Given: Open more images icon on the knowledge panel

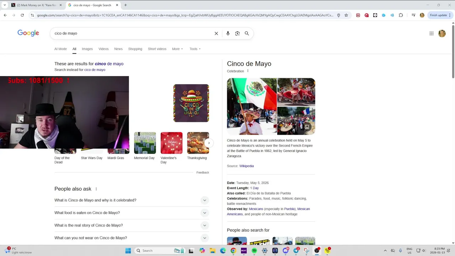Looking at the screenshot, I should [x=307, y=127].
